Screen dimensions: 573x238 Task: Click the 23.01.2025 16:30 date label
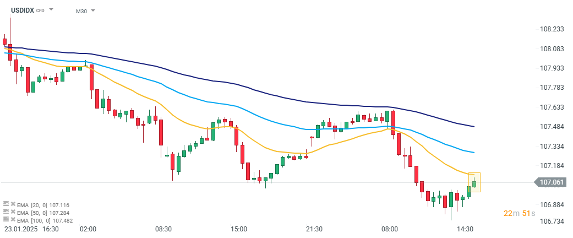(32, 229)
